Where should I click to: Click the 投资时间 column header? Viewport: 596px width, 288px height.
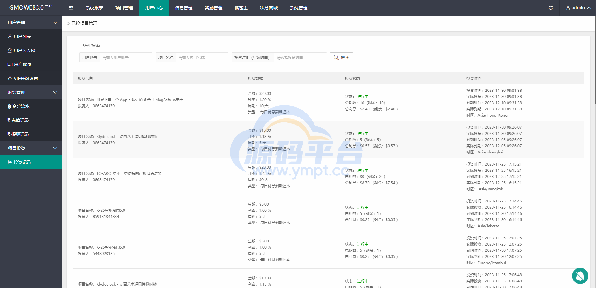pos(474,78)
